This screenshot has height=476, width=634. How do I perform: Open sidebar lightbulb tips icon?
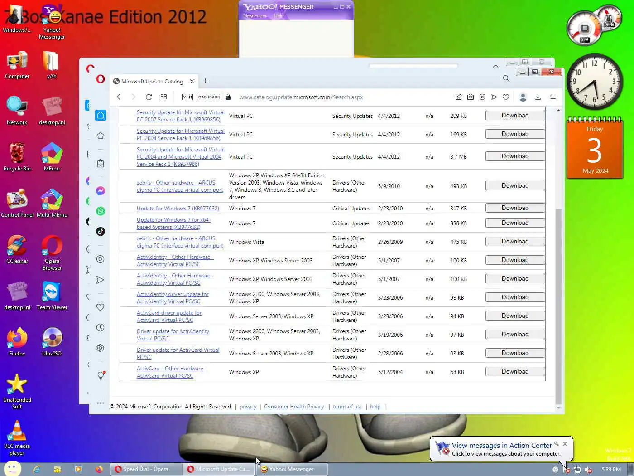[101, 376]
